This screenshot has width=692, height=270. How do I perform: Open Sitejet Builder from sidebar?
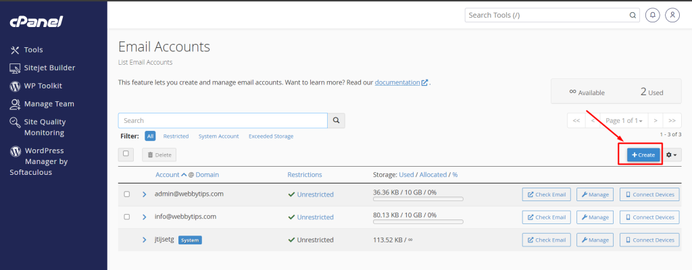pyautogui.click(x=49, y=67)
